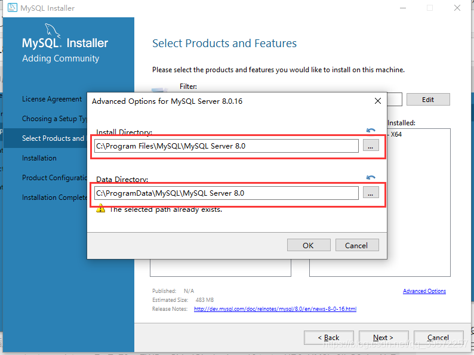
Task: Click the warning icon beside path exists message
Action: (101, 208)
